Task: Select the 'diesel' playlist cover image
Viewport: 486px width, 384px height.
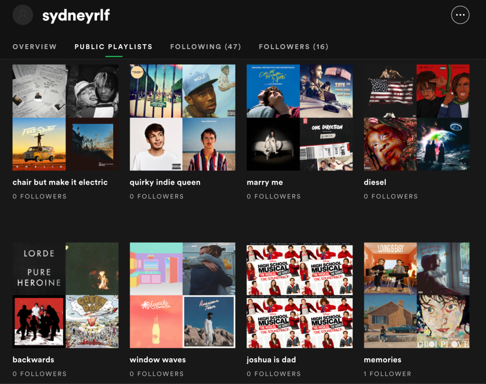Action: coord(417,118)
